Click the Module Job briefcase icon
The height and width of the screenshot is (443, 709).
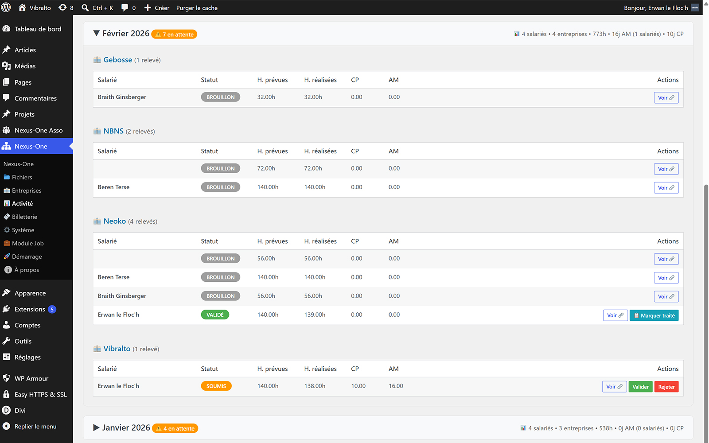point(7,243)
